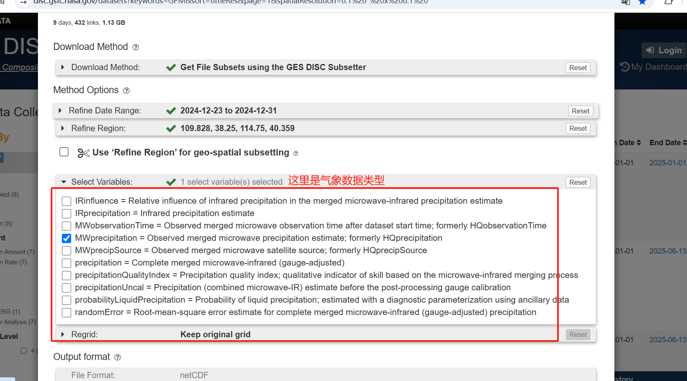The image size is (687, 381).
Task: Click 'Keep original grid' text
Action: pos(215,334)
